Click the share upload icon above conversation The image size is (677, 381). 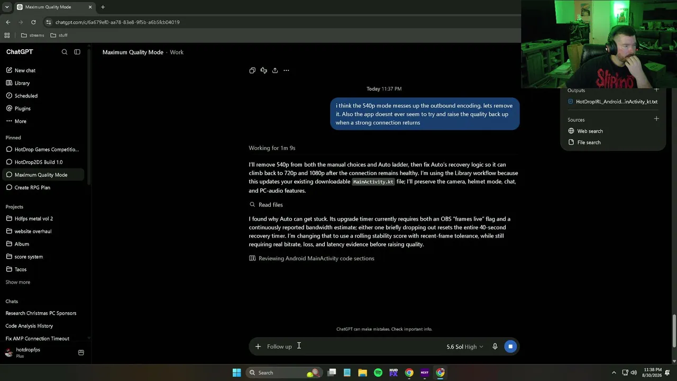tap(275, 70)
